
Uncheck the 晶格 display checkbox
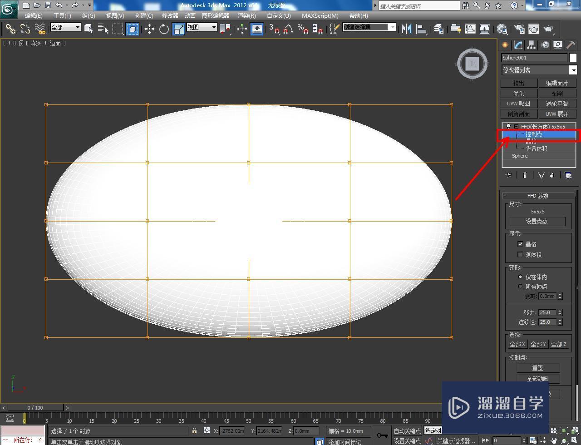[x=520, y=244]
